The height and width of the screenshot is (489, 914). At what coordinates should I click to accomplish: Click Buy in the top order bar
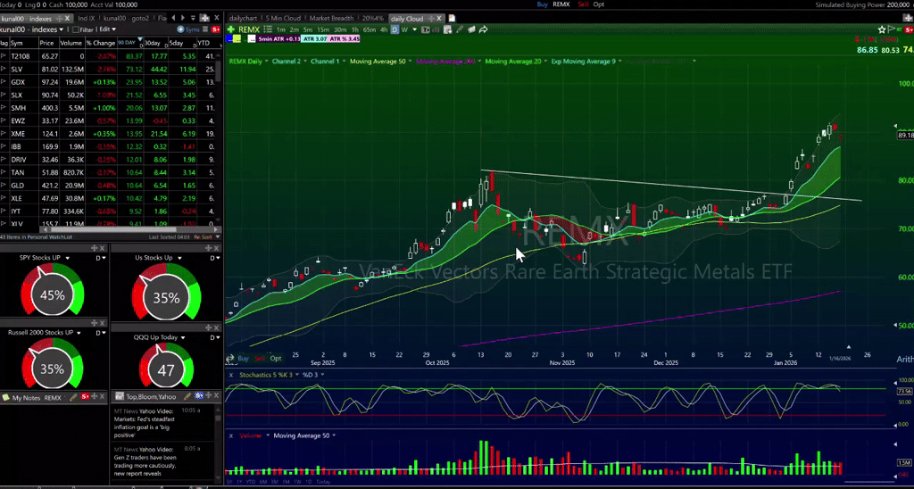pyautogui.click(x=542, y=4)
